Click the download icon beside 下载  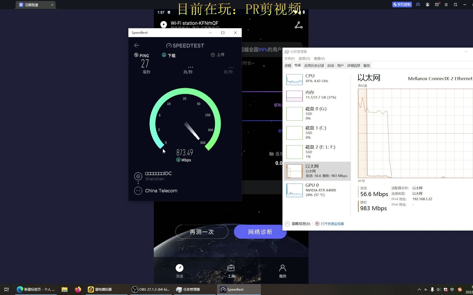click(x=164, y=55)
